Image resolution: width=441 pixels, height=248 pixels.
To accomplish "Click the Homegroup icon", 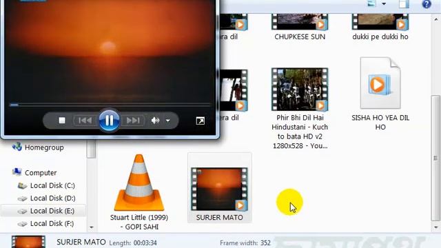I will coord(17,147).
